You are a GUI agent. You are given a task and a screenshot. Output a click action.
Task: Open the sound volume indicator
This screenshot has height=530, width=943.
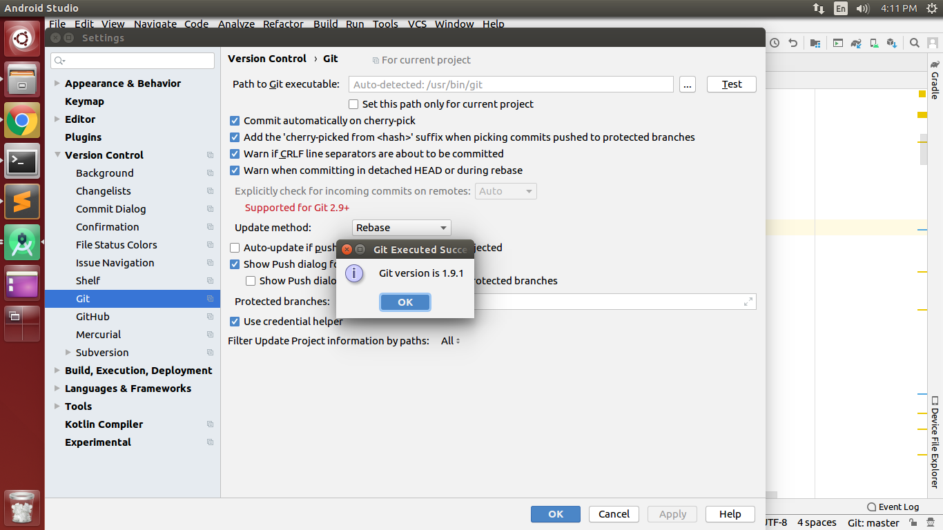[x=862, y=8]
